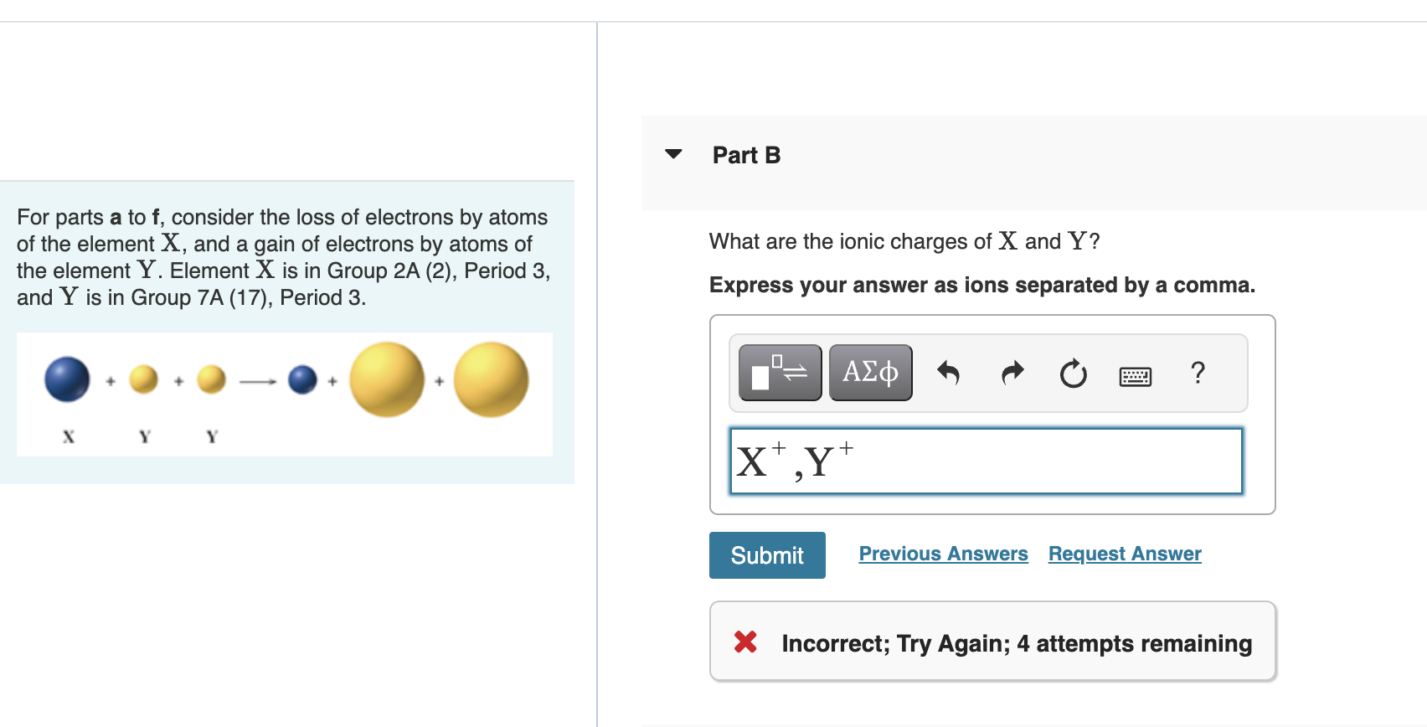Viewport: 1427px width, 727px height.
Task: Click the atom diagram in the problem statement
Action: point(284,394)
